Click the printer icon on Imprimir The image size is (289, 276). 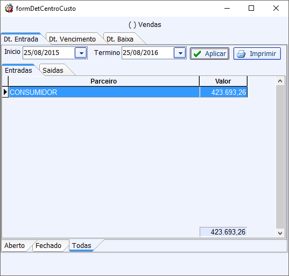[x=241, y=54]
